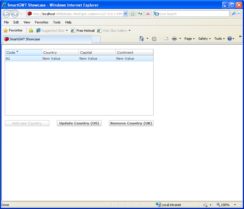This screenshot has width=244, height=209.
Task: Open the recent pages dropdown arrow
Action: [x=21, y=14]
